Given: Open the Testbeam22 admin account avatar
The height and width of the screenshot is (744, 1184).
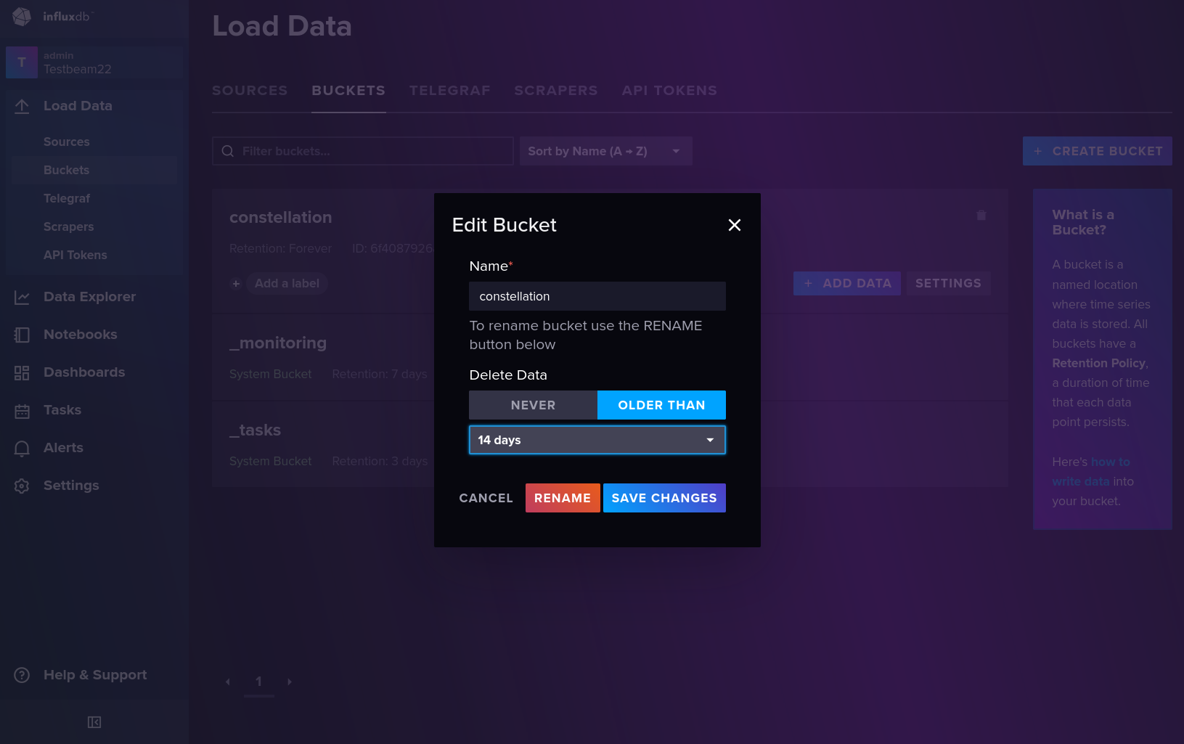Looking at the screenshot, I should point(22,62).
